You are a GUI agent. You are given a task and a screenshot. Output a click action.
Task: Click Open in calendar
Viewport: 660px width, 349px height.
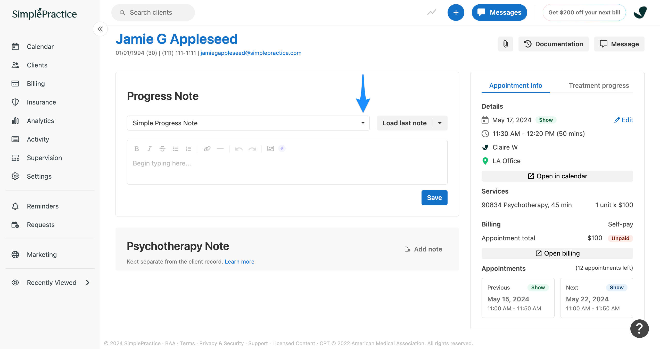(557, 176)
